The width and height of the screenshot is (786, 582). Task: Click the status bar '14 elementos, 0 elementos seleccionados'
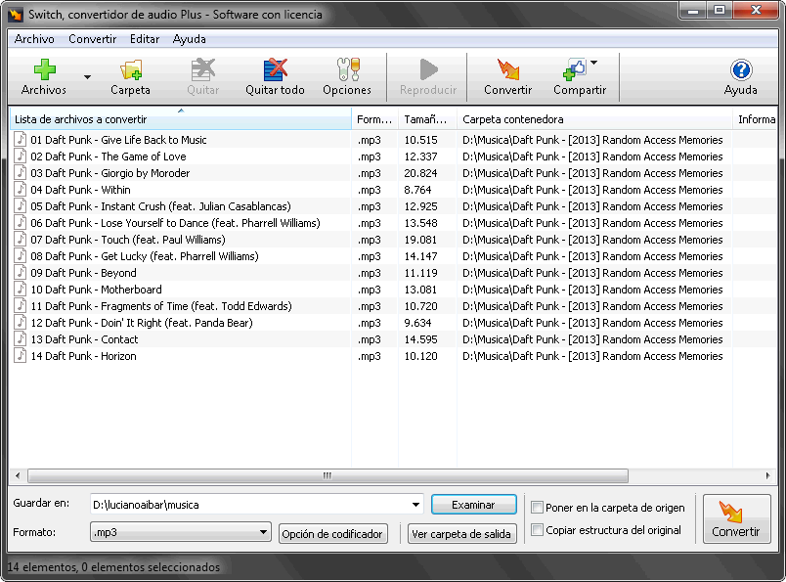pos(113,567)
